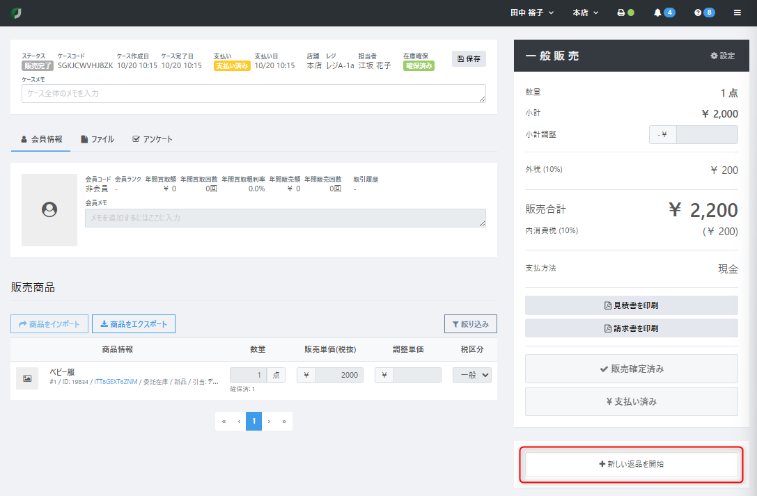
Task: Click the 商品情報 column header
Action: coord(117,349)
